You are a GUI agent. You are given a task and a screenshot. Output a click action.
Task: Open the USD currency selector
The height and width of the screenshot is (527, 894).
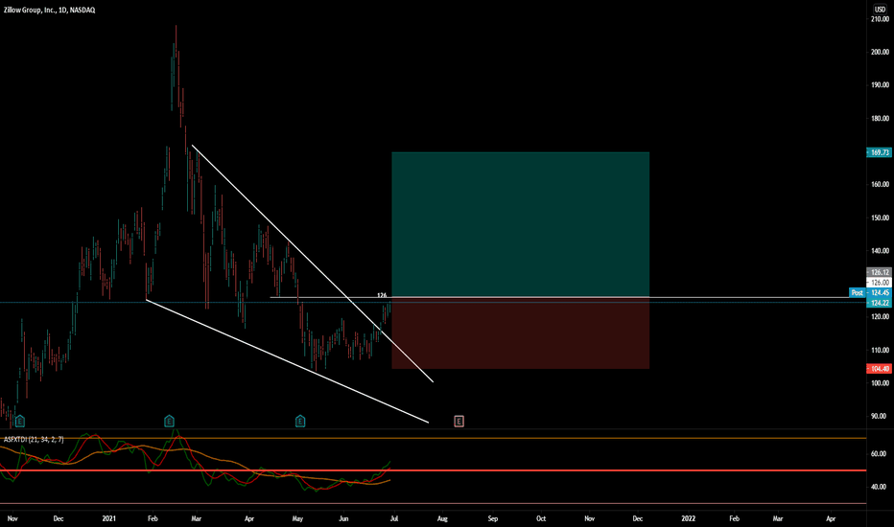(881, 10)
